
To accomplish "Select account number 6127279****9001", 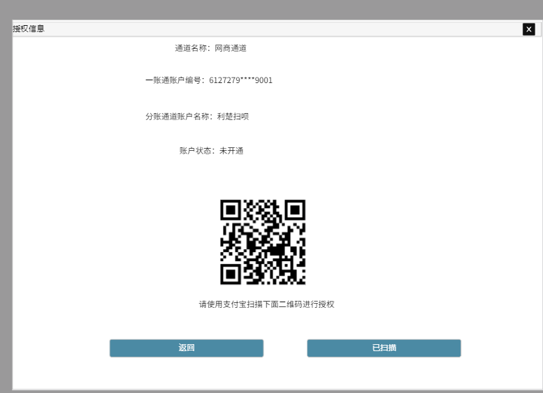I will pos(240,80).
